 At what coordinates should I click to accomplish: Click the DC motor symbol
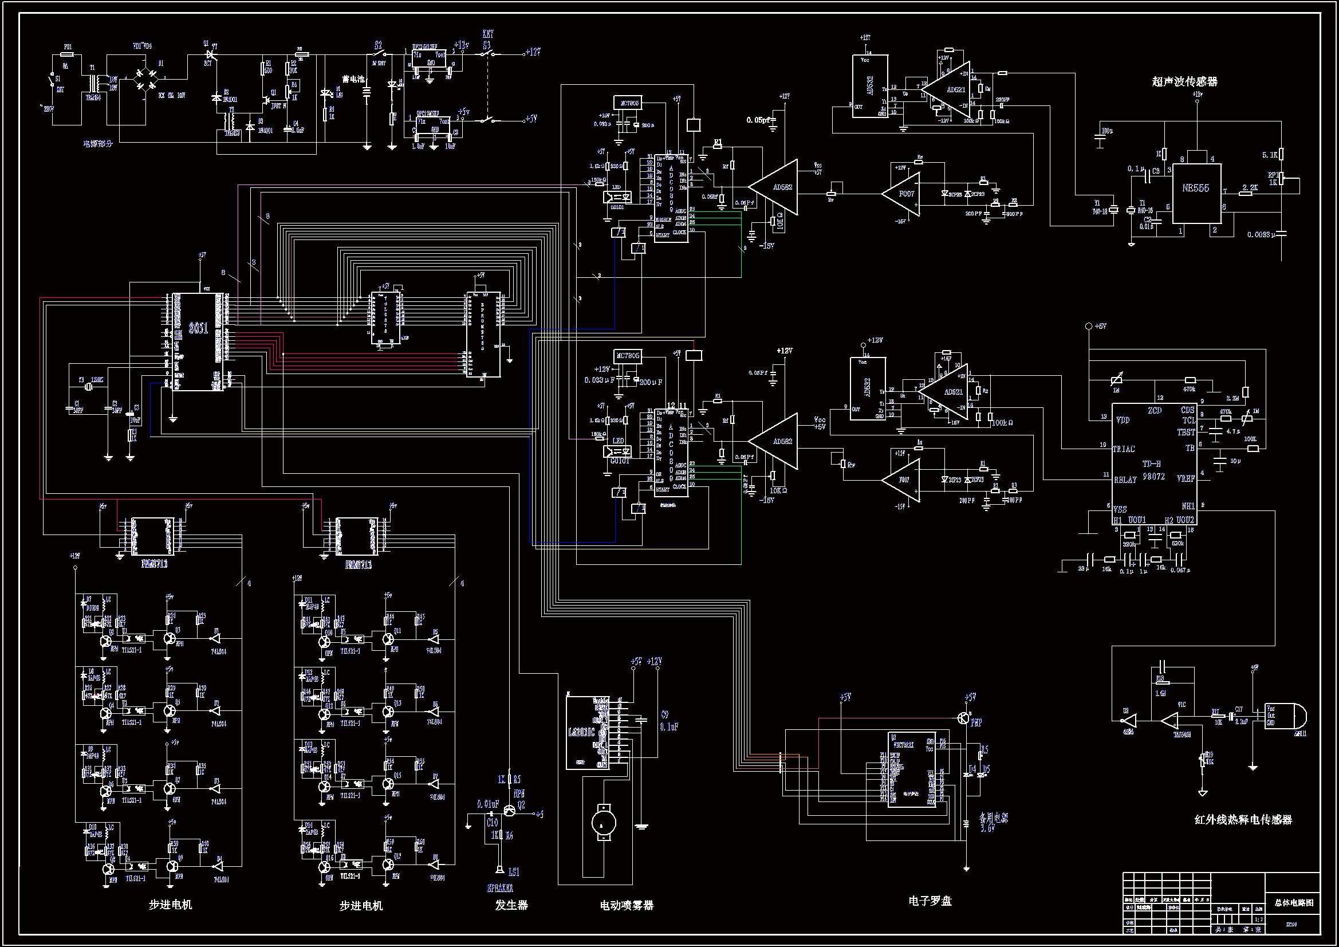click(603, 823)
